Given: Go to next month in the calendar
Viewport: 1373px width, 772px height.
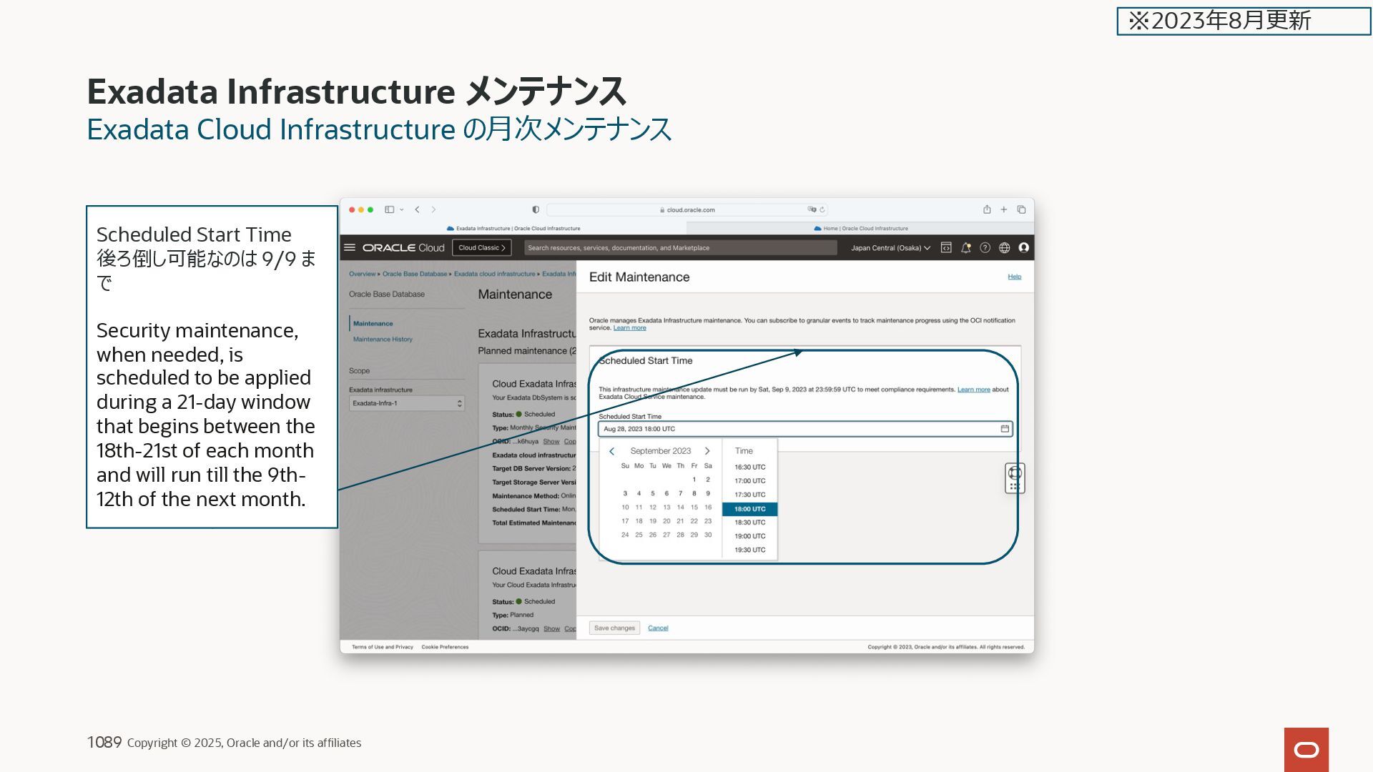Looking at the screenshot, I should point(707,451).
